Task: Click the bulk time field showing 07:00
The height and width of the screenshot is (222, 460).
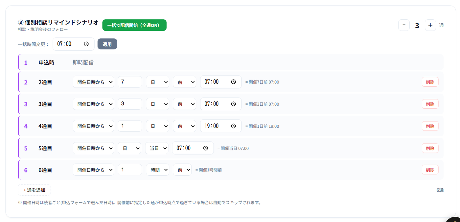Action: coord(74,44)
